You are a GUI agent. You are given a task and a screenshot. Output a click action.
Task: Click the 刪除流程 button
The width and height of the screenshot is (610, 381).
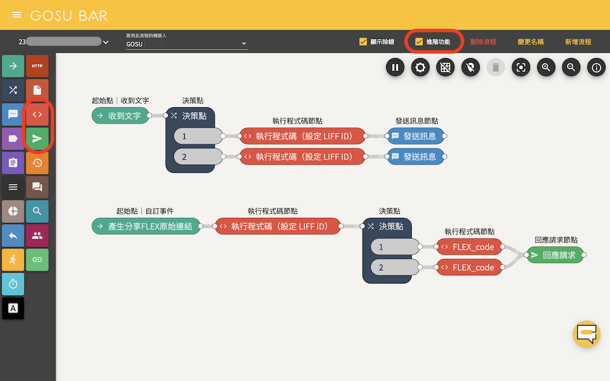point(483,42)
